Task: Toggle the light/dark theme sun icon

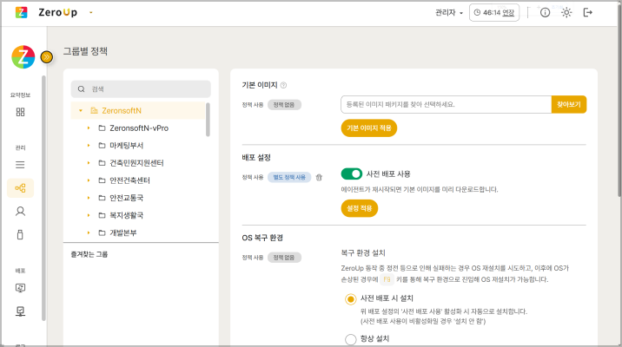Action: (x=567, y=12)
